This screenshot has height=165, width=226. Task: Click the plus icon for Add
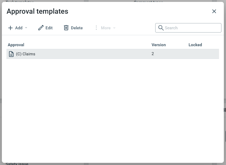(10, 28)
